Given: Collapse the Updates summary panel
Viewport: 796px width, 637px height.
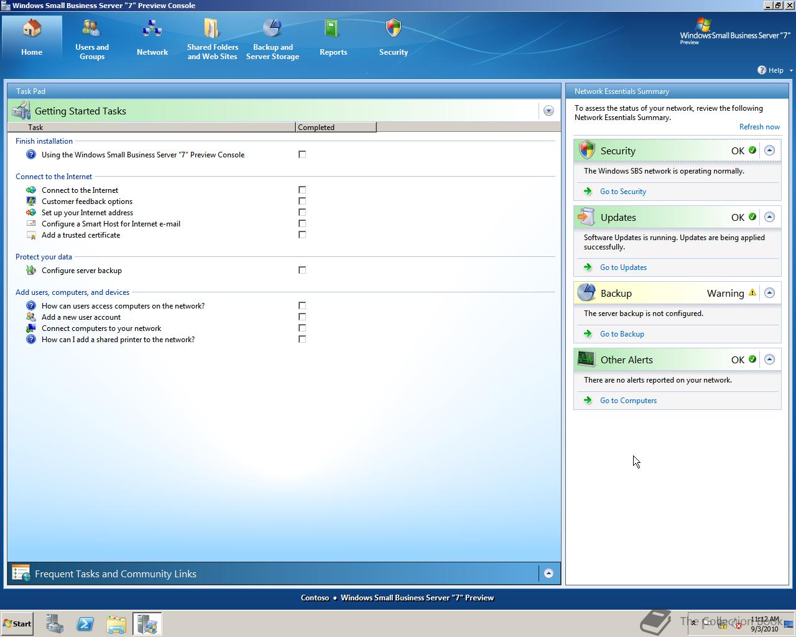Looking at the screenshot, I should (769, 217).
